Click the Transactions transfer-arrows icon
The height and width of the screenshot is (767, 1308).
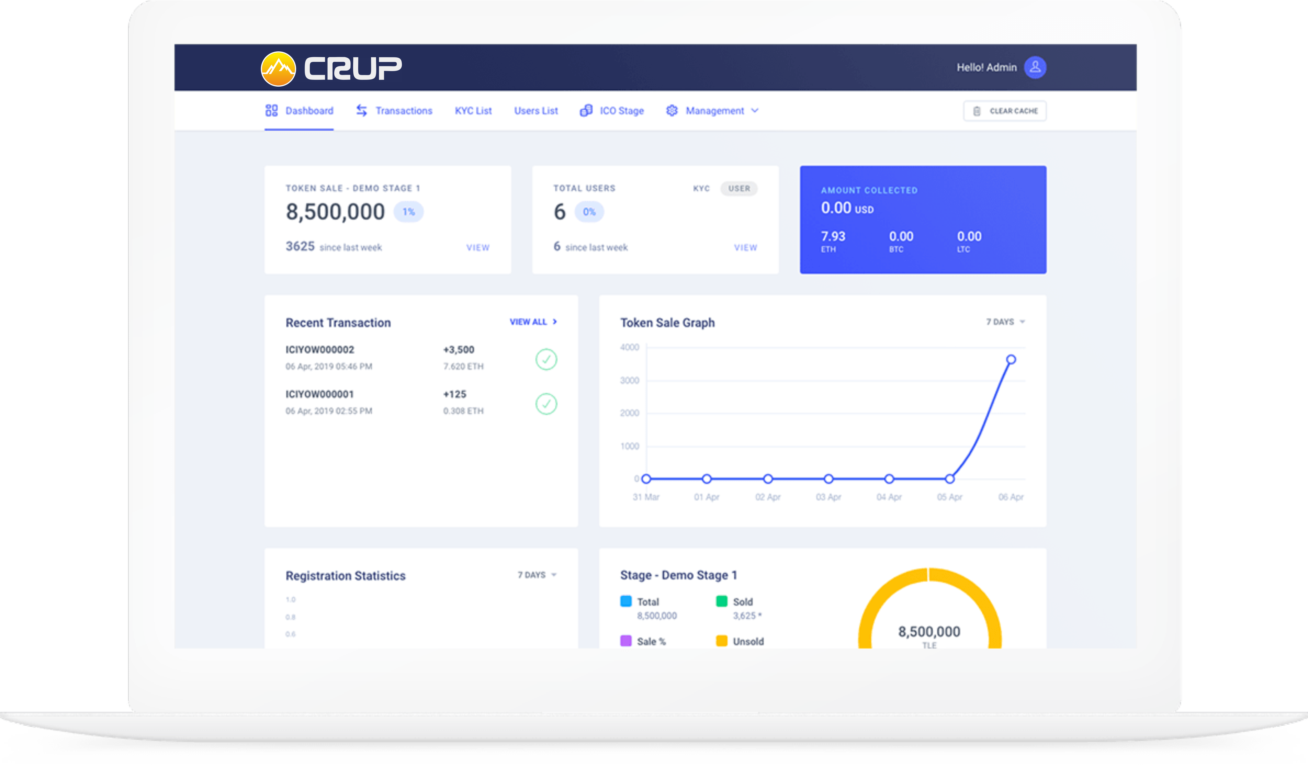coord(362,110)
